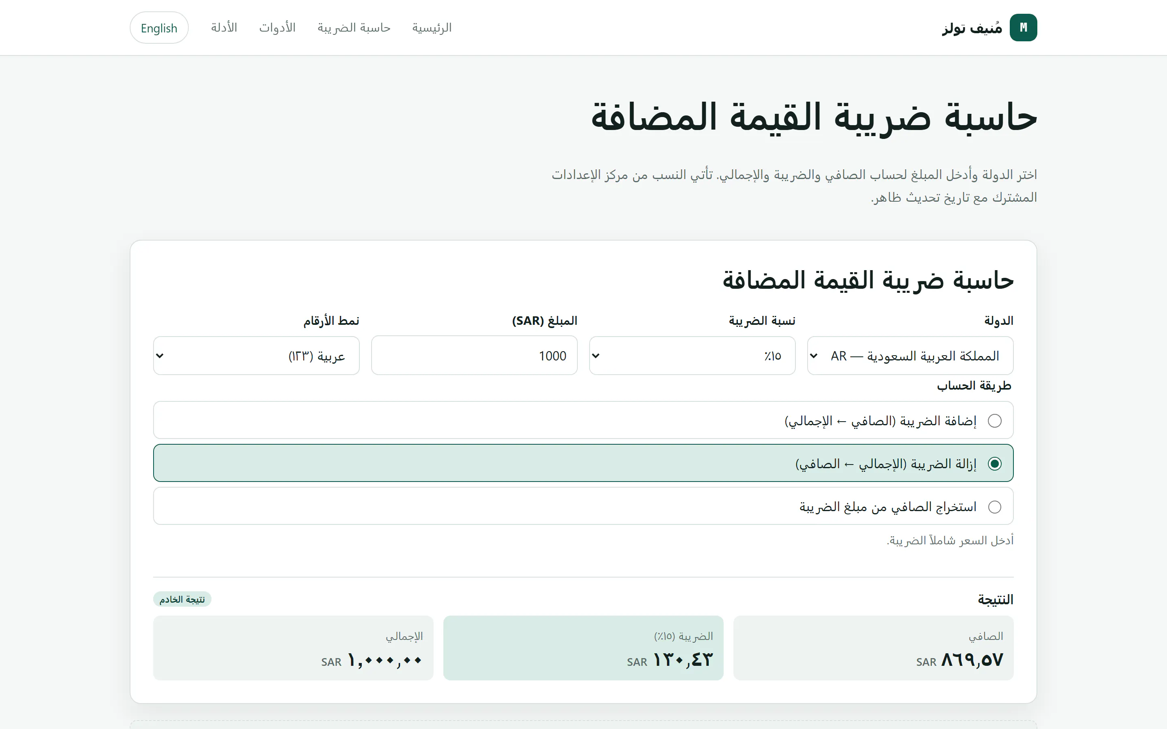Image resolution: width=1167 pixels, height=729 pixels.
Task: Click the نتيجة الخادم badge
Action: [x=182, y=599]
